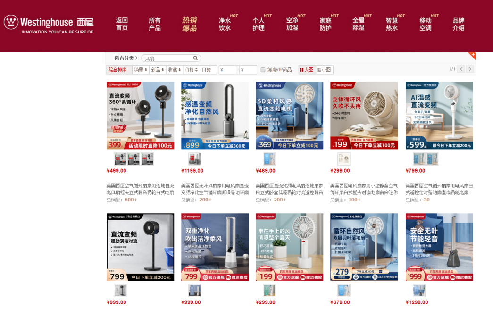Click the maximum price field
493x309 pixels.
248,70
